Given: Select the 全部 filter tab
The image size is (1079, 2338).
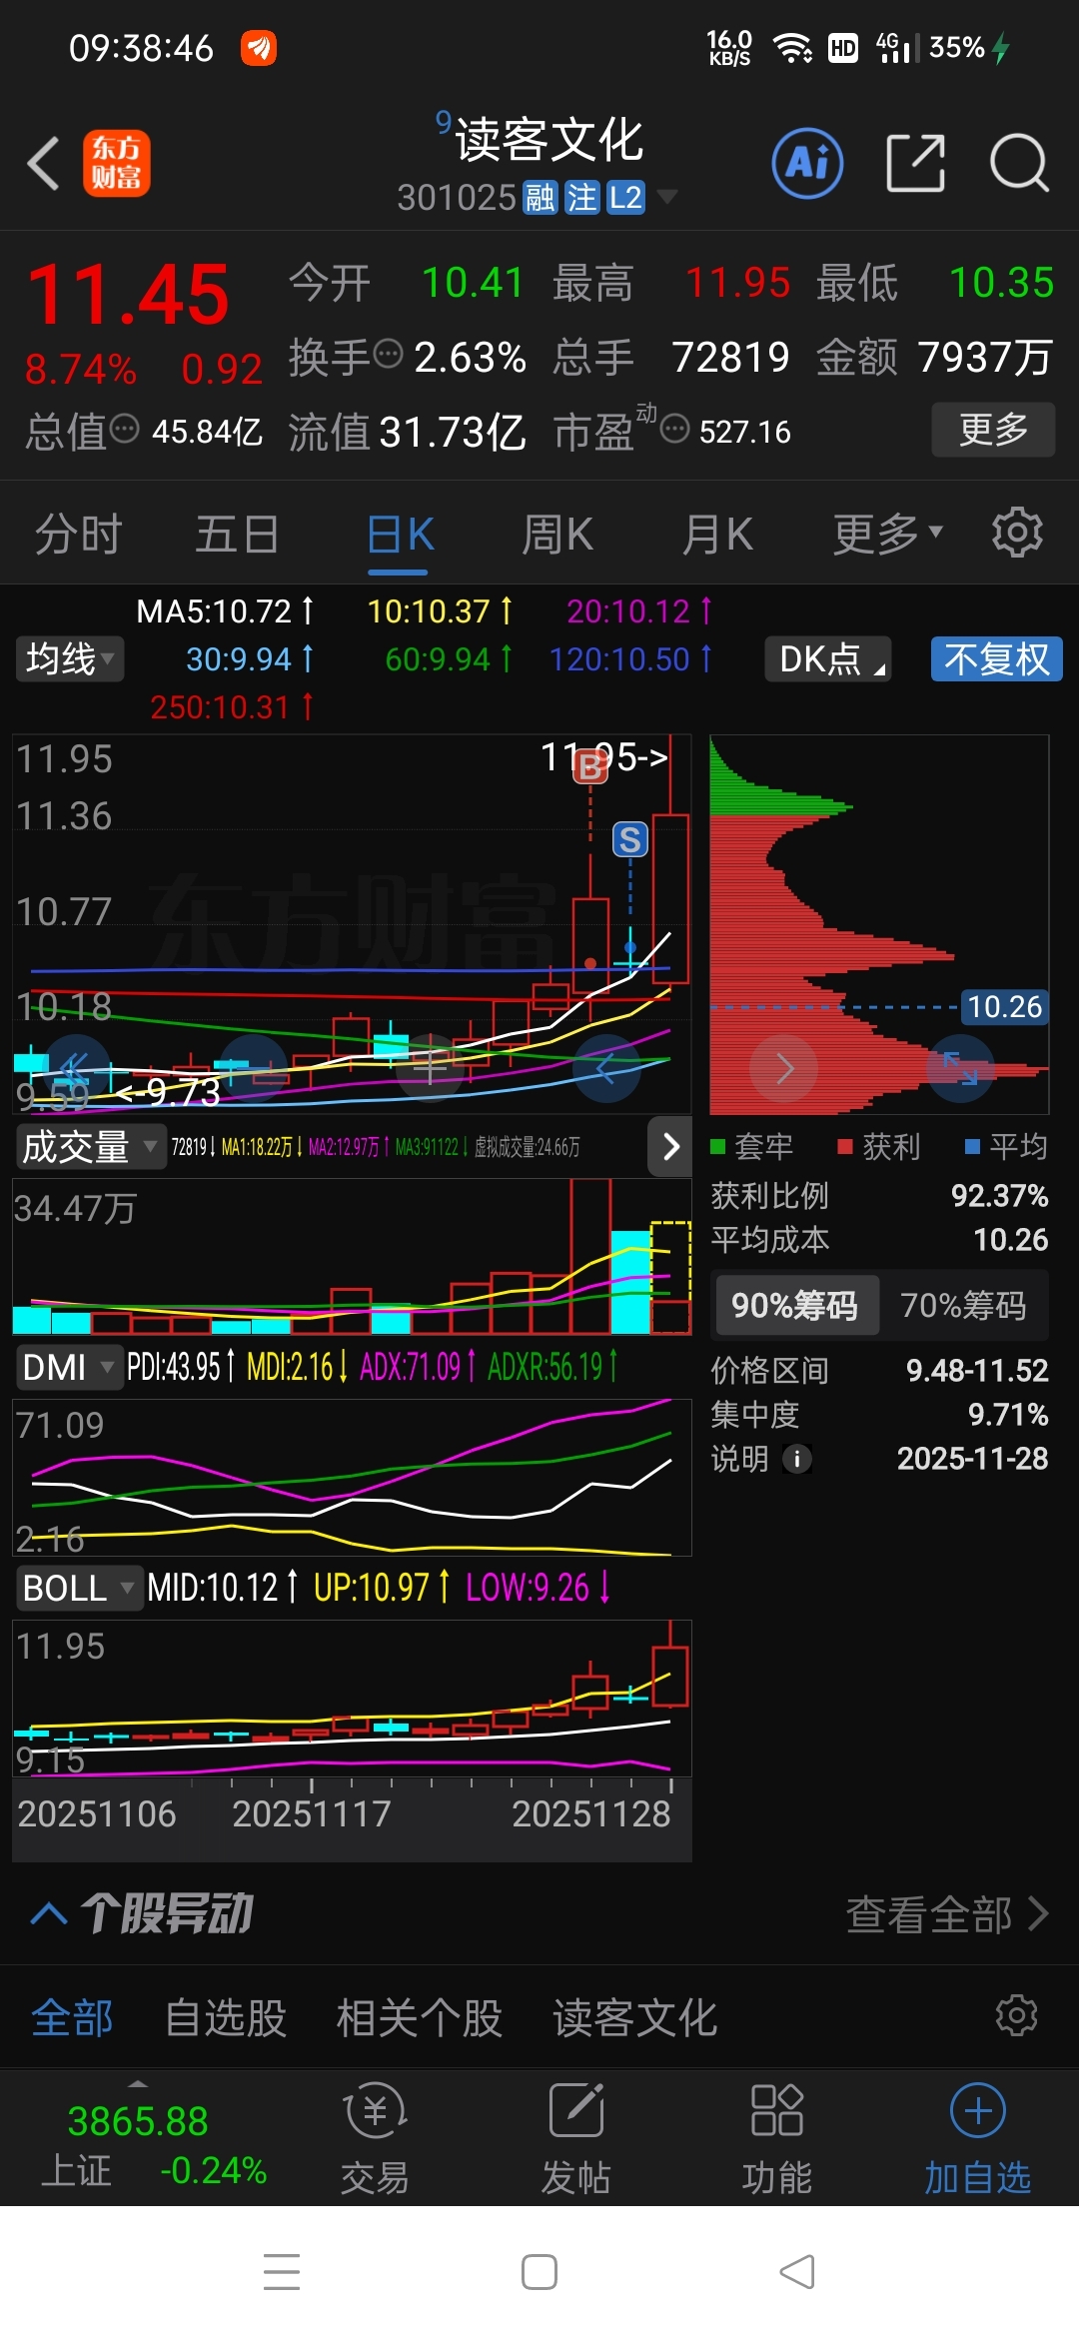Looking at the screenshot, I should click(72, 2017).
